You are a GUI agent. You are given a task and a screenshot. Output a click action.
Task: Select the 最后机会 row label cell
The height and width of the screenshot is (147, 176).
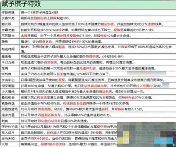click(10, 97)
